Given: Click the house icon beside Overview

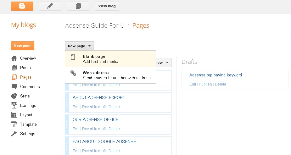Looking at the screenshot, I should coord(14,58).
